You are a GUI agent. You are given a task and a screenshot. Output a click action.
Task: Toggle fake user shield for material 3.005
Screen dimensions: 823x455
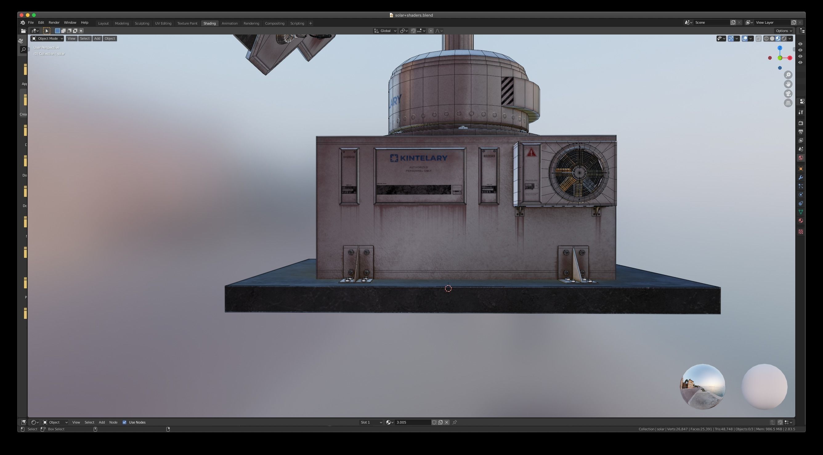[434, 422]
